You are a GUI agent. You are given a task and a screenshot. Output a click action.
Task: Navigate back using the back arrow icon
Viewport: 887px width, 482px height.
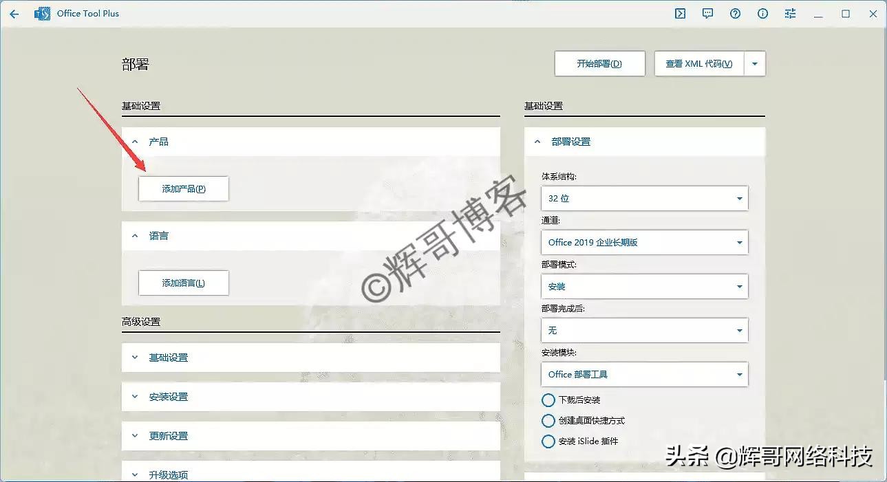pyautogui.click(x=14, y=13)
